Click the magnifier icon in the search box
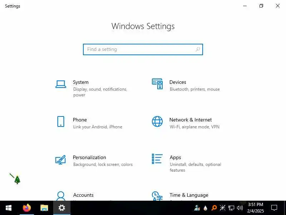Screen dimensions: 286x215 click(x=198, y=49)
